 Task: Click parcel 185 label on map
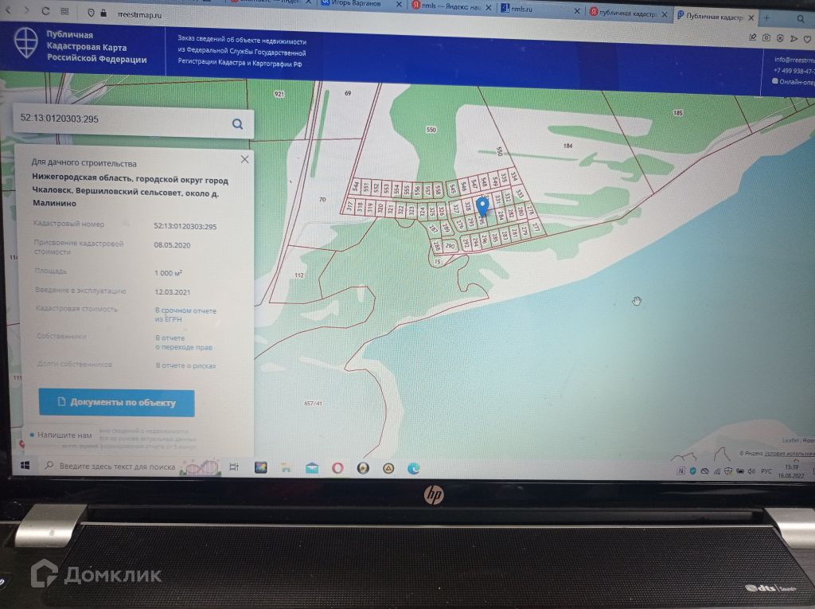[x=678, y=113]
